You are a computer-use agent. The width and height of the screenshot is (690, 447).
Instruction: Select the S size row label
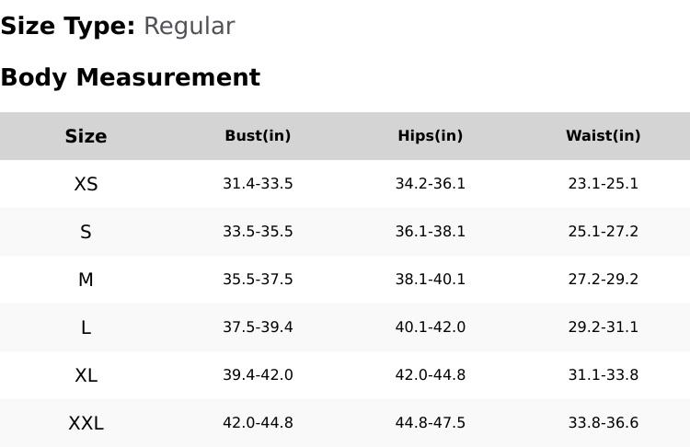[x=86, y=232]
